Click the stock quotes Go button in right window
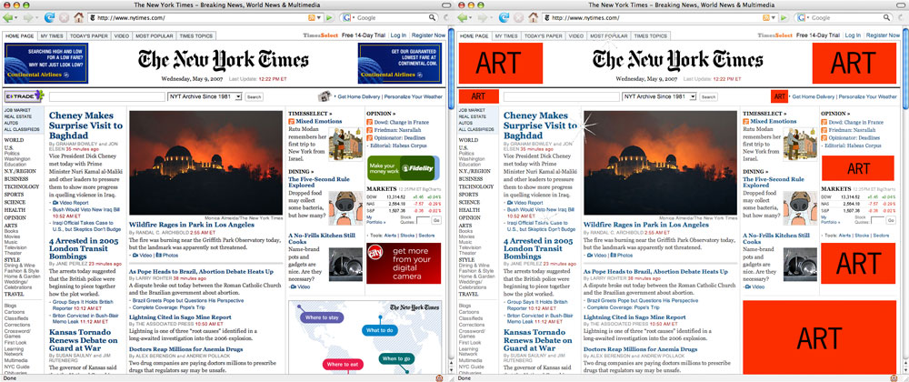The image size is (909, 382). [x=891, y=220]
